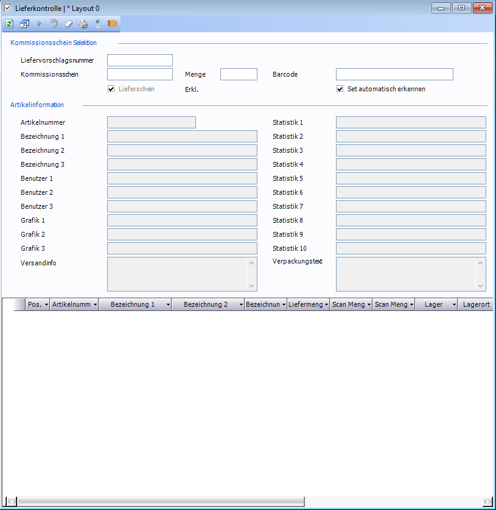The width and height of the screenshot is (496, 510).
Task: Uncheck Set automatisch erkennen
Action: [340, 89]
